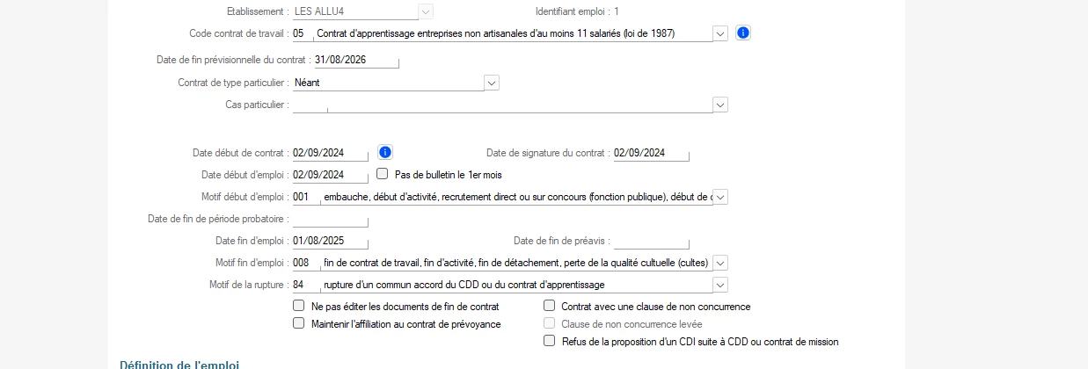The height and width of the screenshot is (369, 1088).
Task: Enable Pas de bulletin le 1er mois
Action: point(383,174)
